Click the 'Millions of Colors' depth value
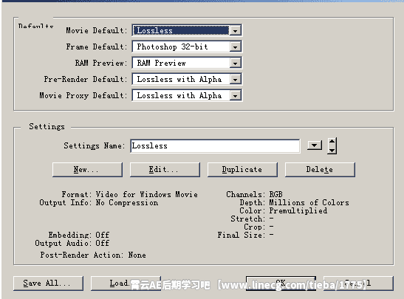Screen dimensions: 404x299 click(309, 203)
